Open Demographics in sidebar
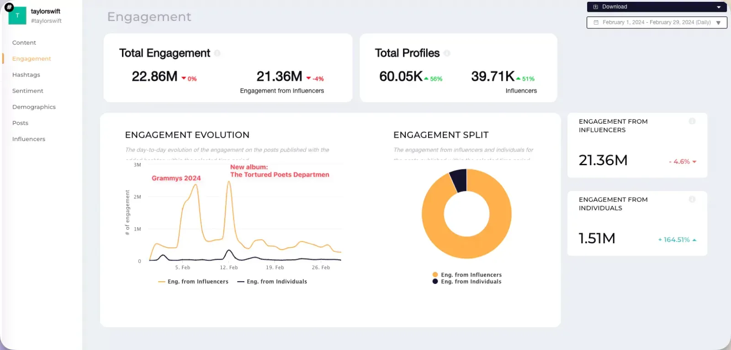This screenshot has width=731, height=350. (x=34, y=107)
